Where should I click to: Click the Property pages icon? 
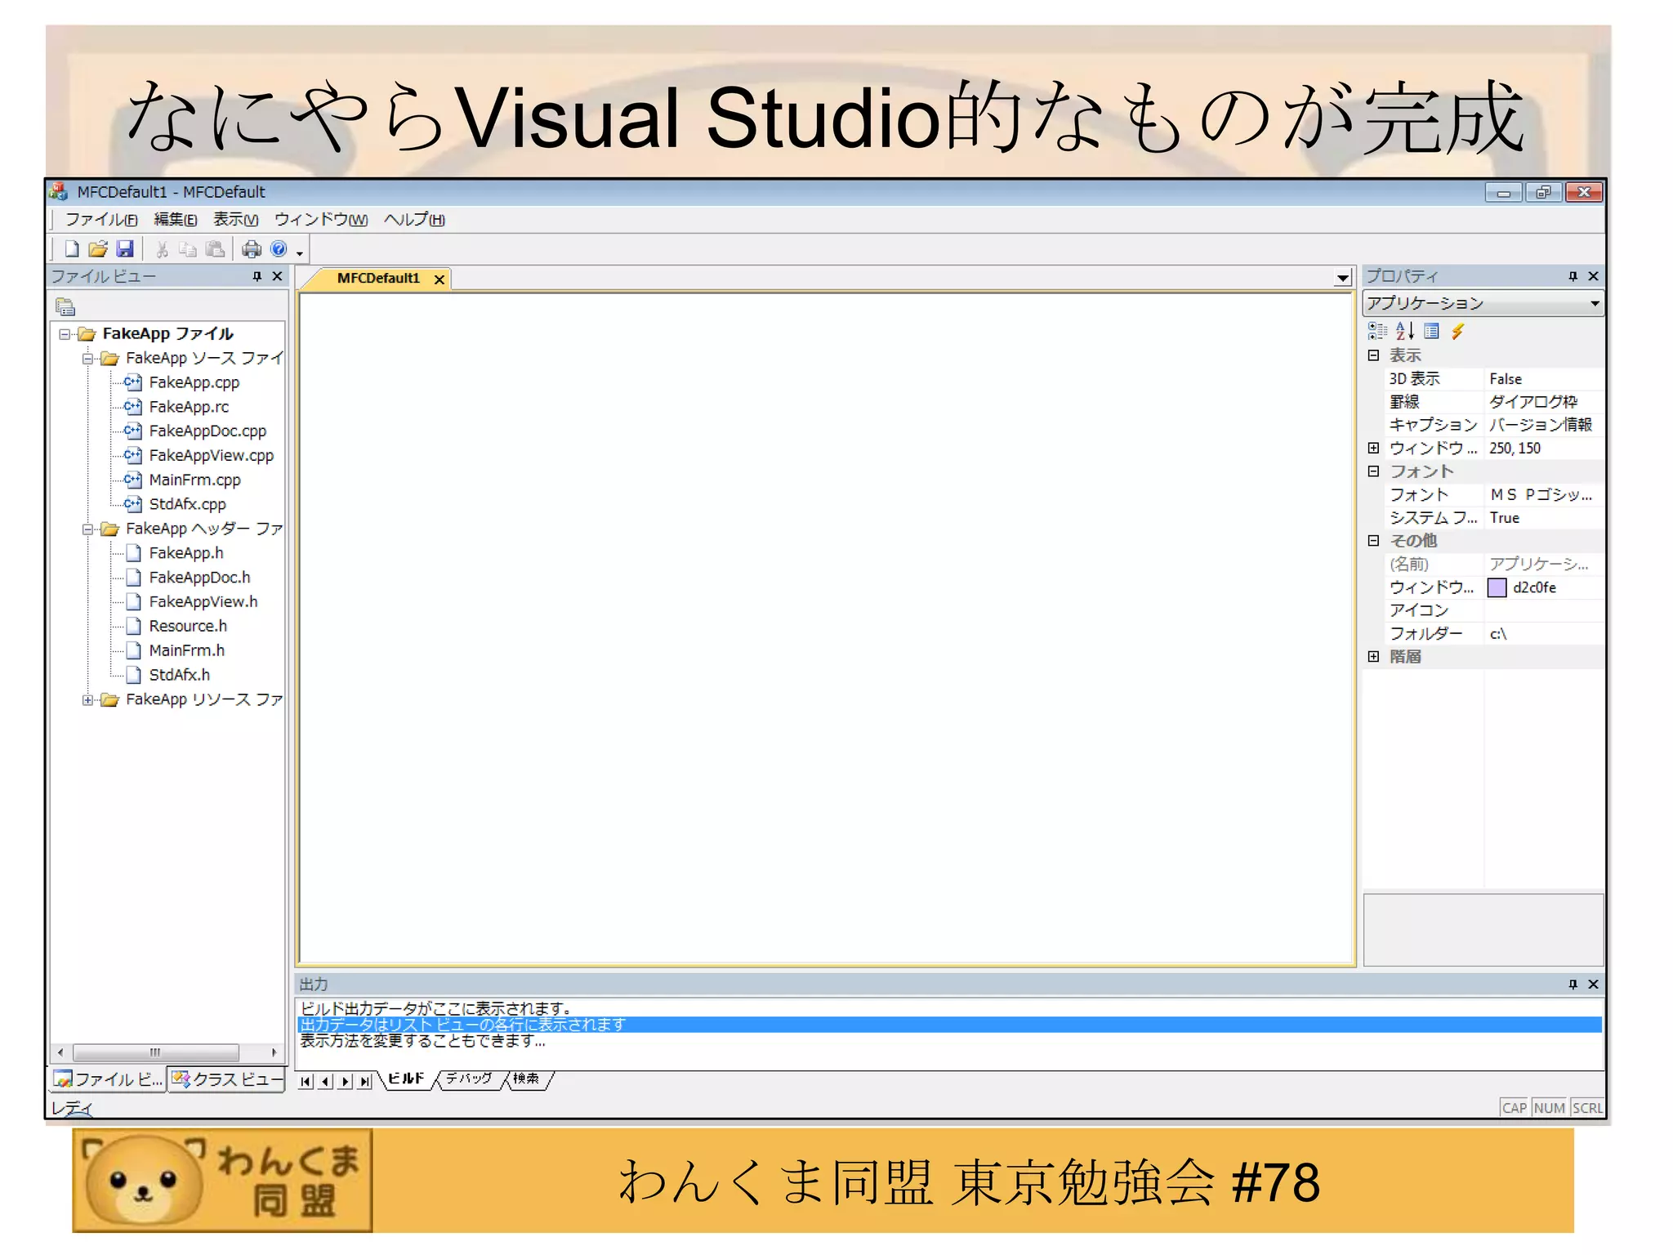click(x=1431, y=331)
